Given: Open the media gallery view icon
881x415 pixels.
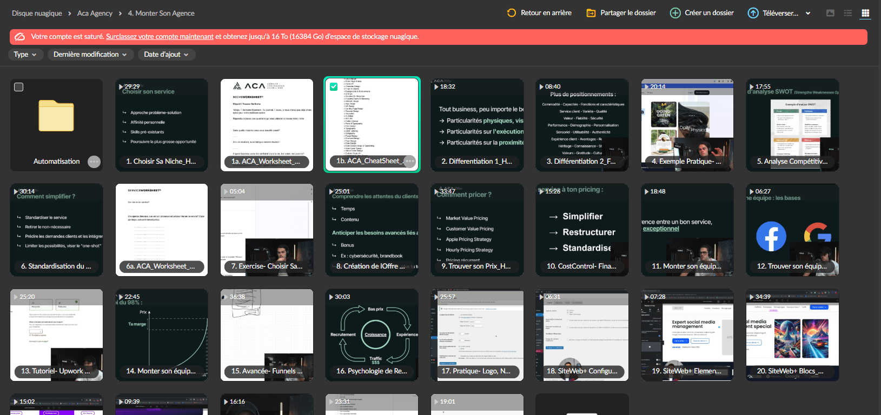Looking at the screenshot, I should [x=830, y=13].
